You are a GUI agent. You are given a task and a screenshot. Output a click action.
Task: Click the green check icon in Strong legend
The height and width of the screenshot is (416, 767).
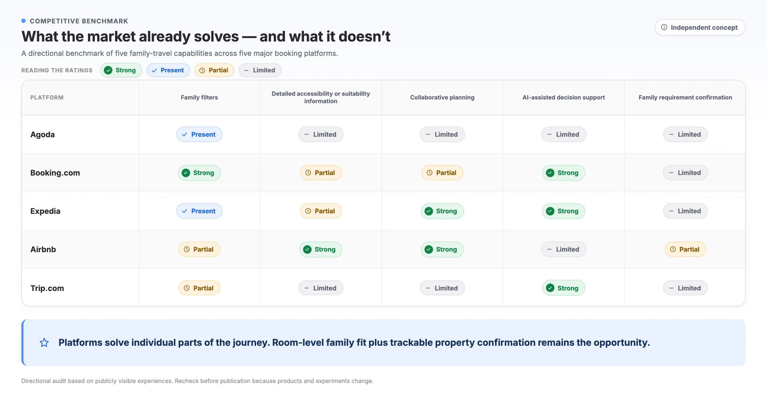109,70
